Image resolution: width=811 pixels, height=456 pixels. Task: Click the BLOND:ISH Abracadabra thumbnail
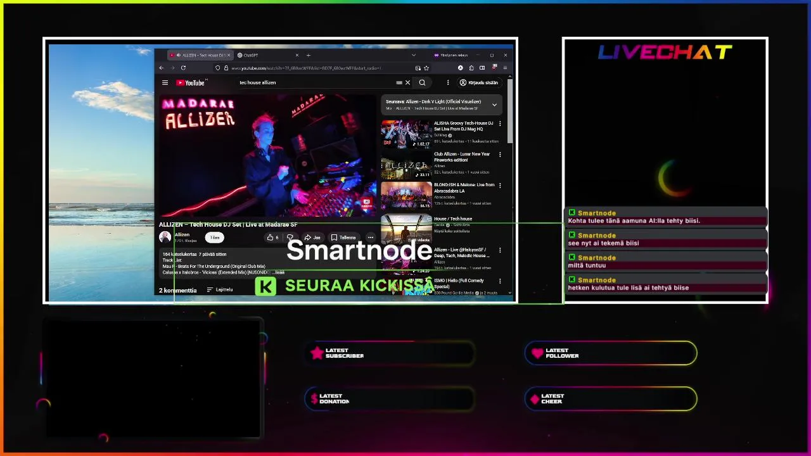[406, 196]
